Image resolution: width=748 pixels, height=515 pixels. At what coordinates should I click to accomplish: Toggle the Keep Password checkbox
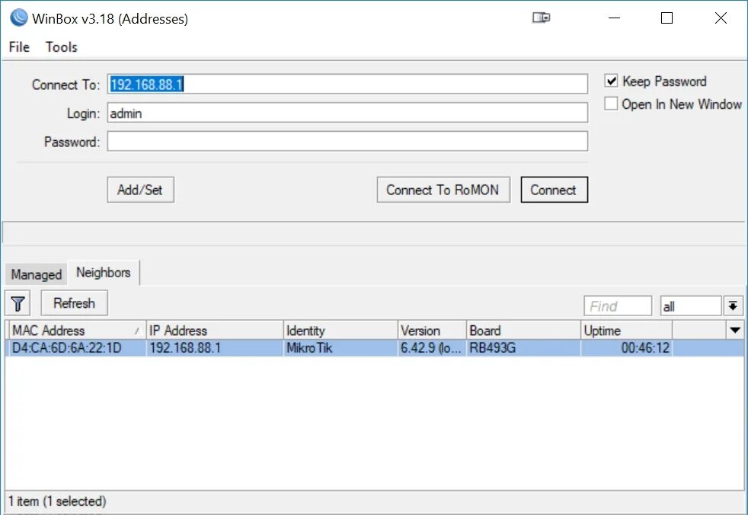(x=611, y=81)
